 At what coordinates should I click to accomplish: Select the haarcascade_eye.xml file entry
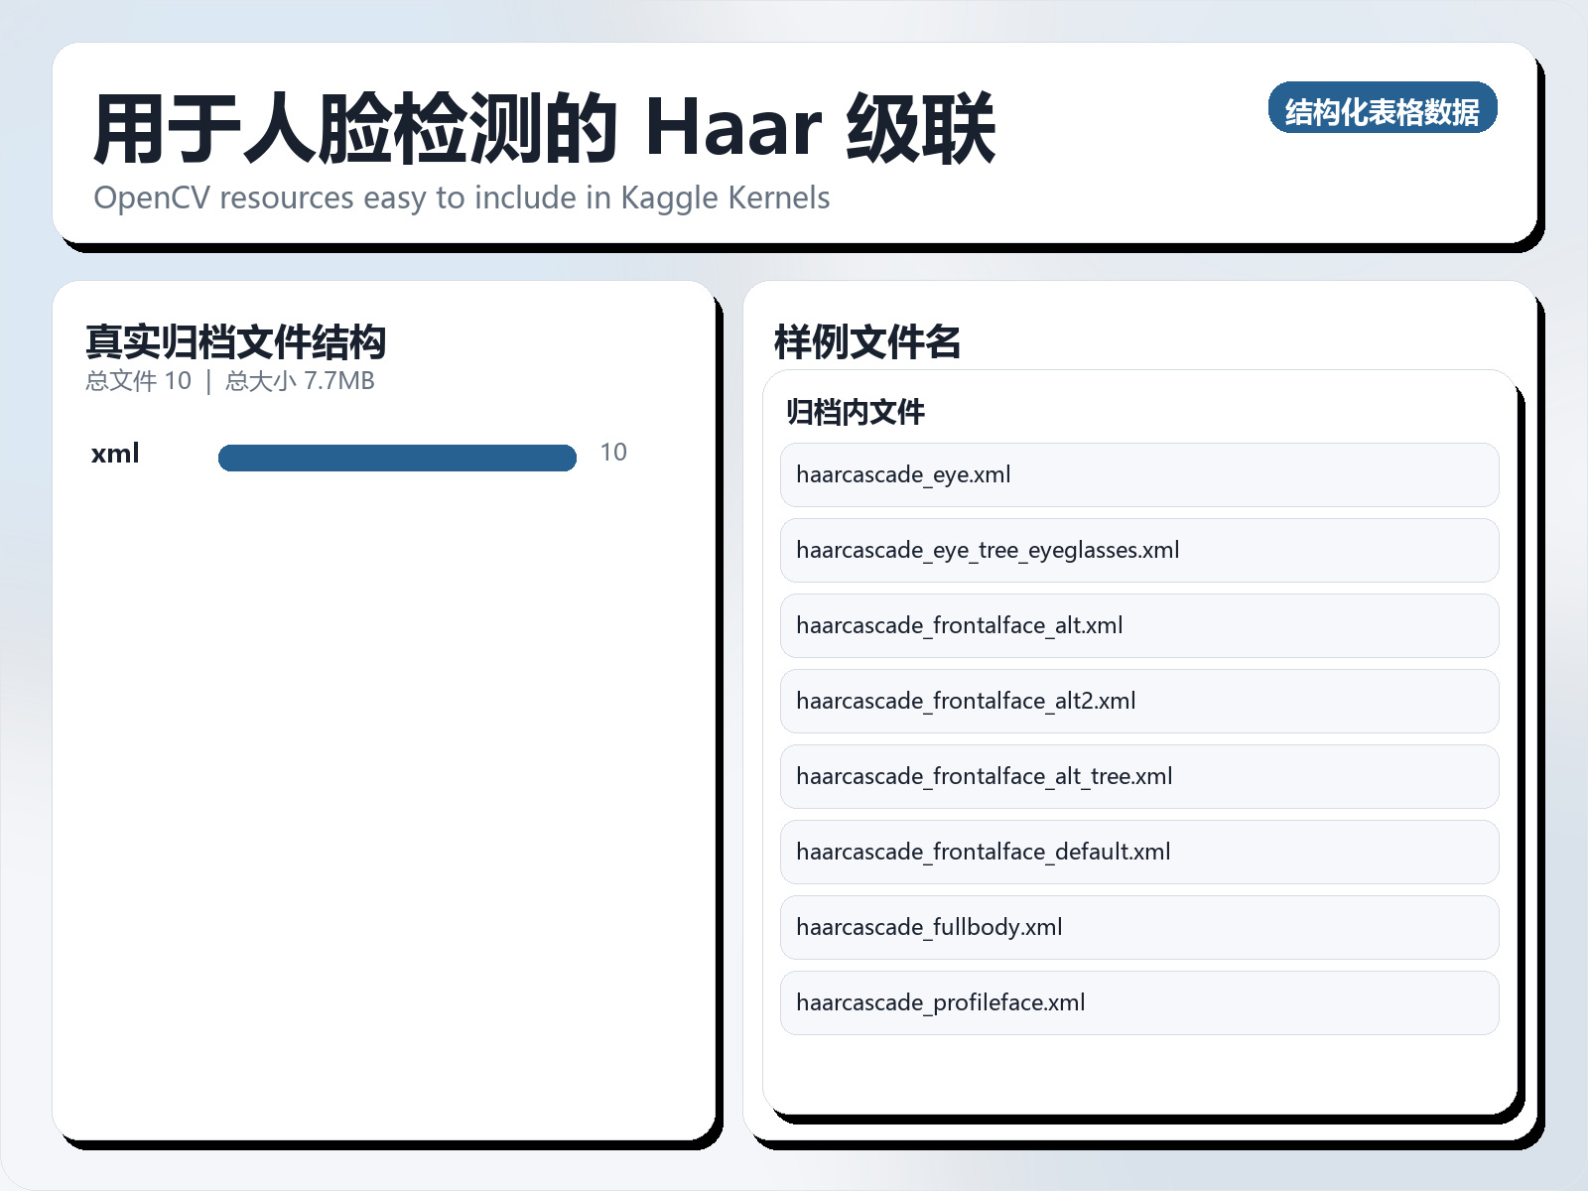1137,475
